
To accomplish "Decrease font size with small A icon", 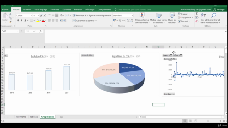I will [45, 16].
